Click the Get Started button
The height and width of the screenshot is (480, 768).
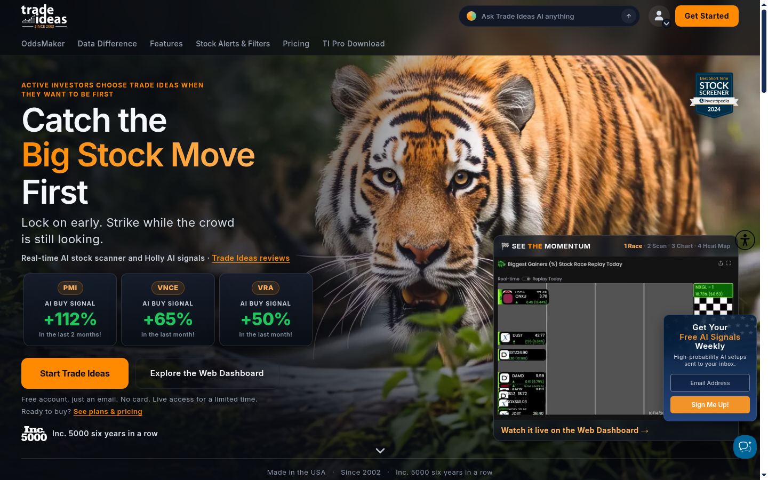pos(707,16)
